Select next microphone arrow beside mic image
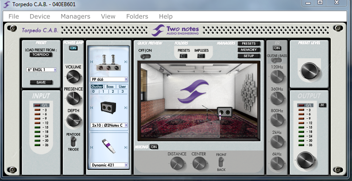This screenshot has height=181, width=352. tap(126, 147)
